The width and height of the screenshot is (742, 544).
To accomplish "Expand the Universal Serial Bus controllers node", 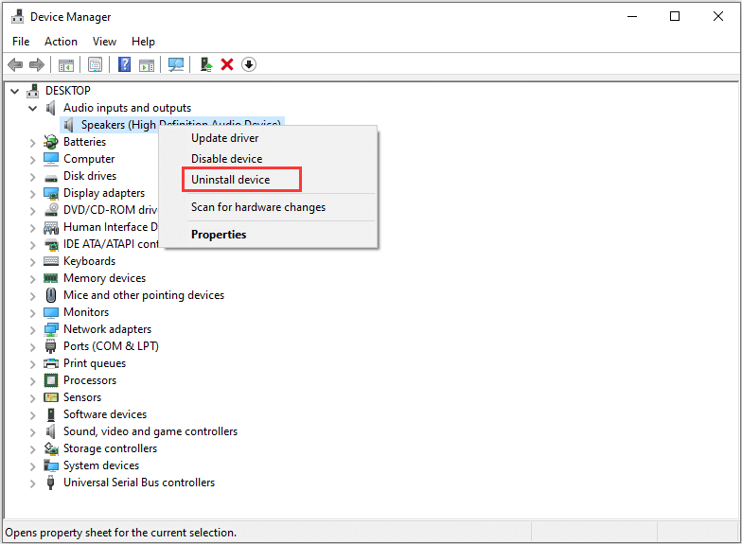I will tap(33, 483).
